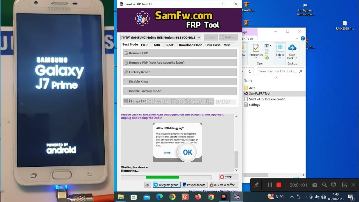Click the Paypal donate button
359x202 pixels.
click(194, 185)
